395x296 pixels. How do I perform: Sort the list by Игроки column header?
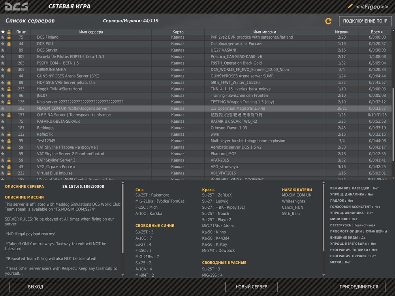pyautogui.click(x=342, y=32)
